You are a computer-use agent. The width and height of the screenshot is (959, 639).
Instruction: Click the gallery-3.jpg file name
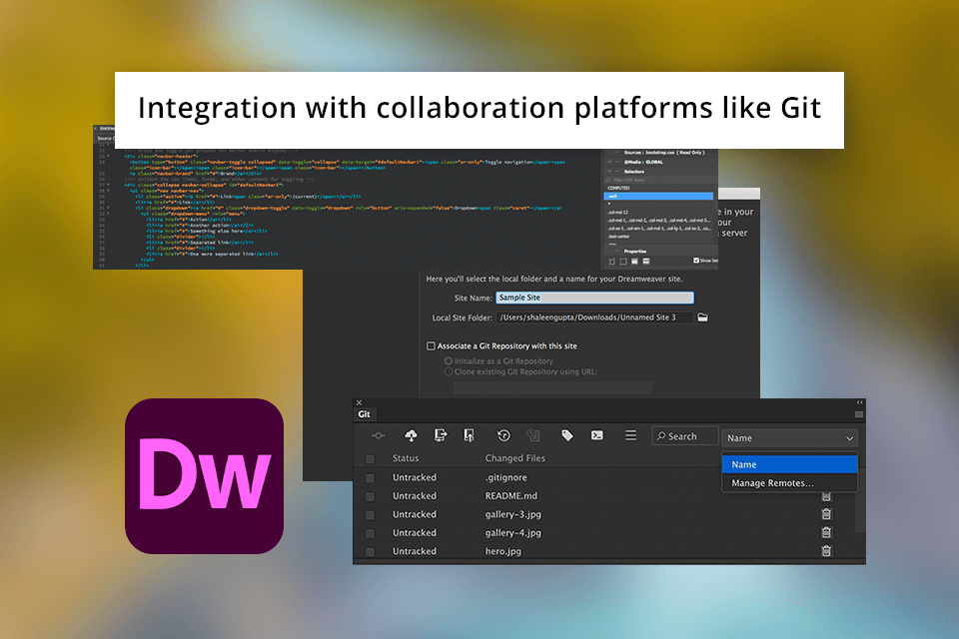(513, 514)
